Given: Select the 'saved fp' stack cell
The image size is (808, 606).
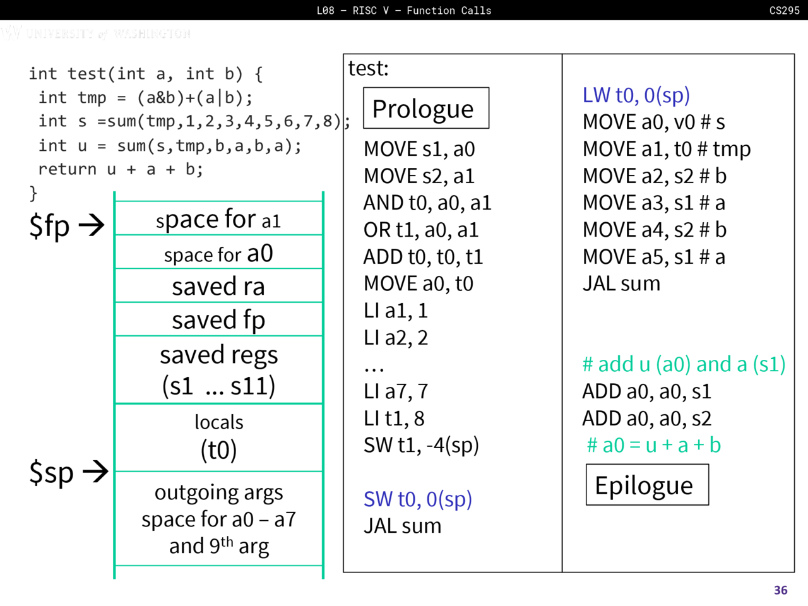Looking at the screenshot, I should tap(218, 319).
